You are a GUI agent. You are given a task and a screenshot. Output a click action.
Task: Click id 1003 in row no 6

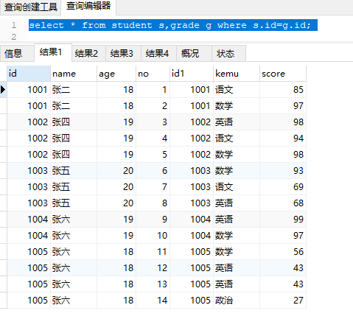(29, 171)
